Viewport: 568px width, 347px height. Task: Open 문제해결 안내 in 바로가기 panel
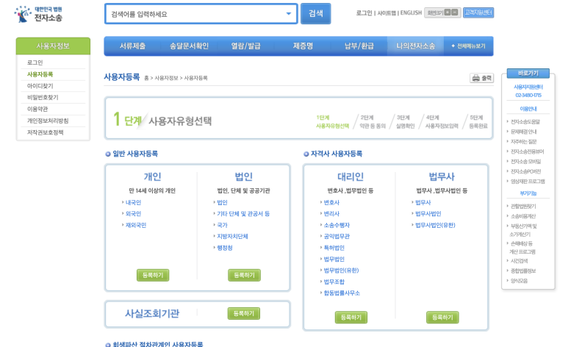click(523, 132)
